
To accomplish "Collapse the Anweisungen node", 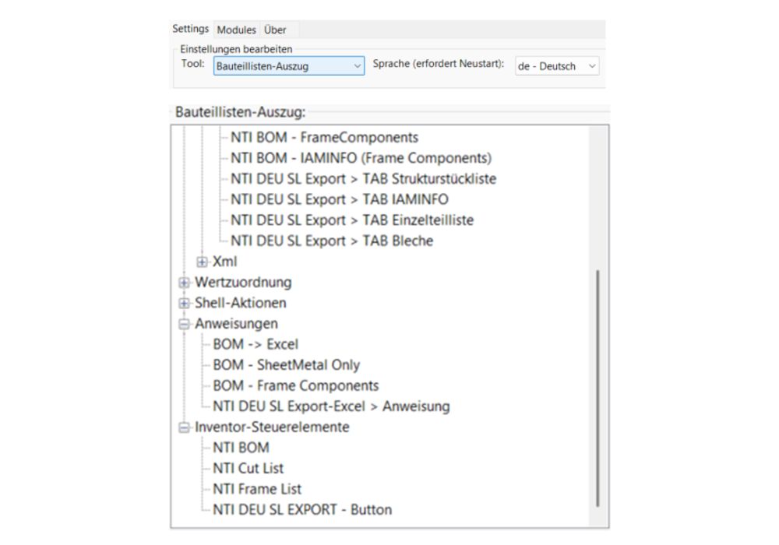I will point(185,324).
